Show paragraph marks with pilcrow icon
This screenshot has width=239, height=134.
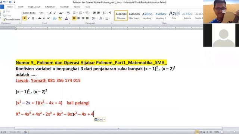(110, 13)
